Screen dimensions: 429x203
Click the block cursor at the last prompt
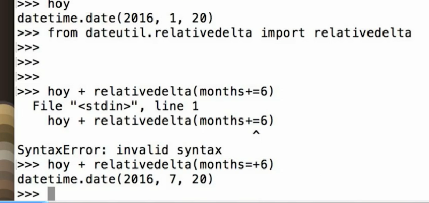(x=51, y=193)
